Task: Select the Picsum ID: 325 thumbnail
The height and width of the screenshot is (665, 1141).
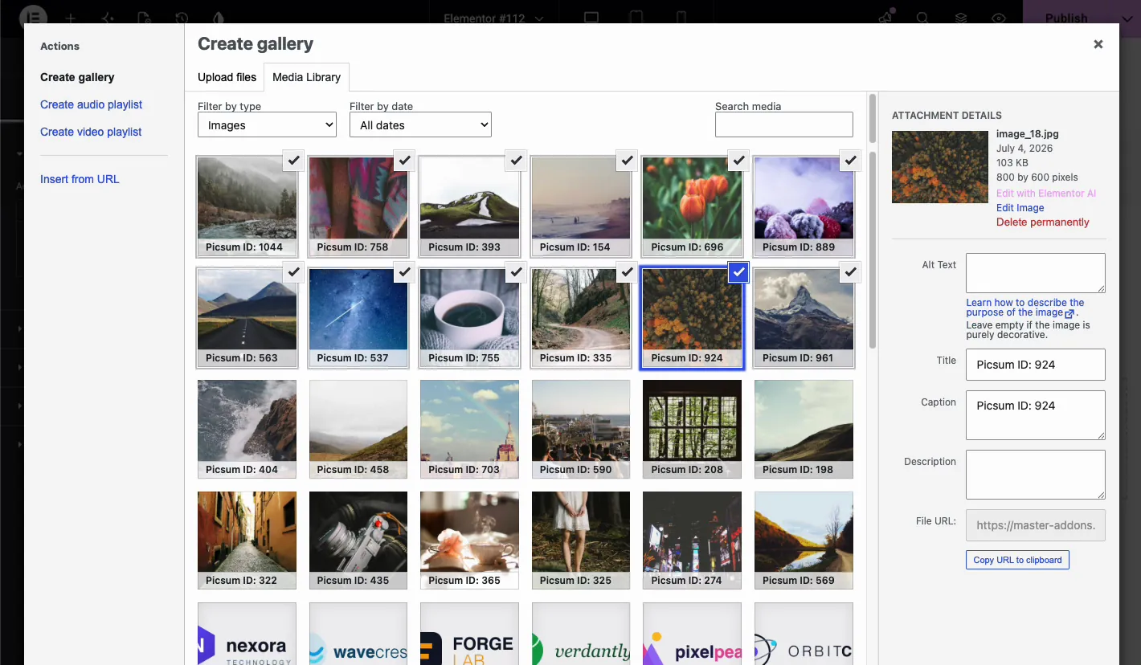Action: [x=581, y=541]
